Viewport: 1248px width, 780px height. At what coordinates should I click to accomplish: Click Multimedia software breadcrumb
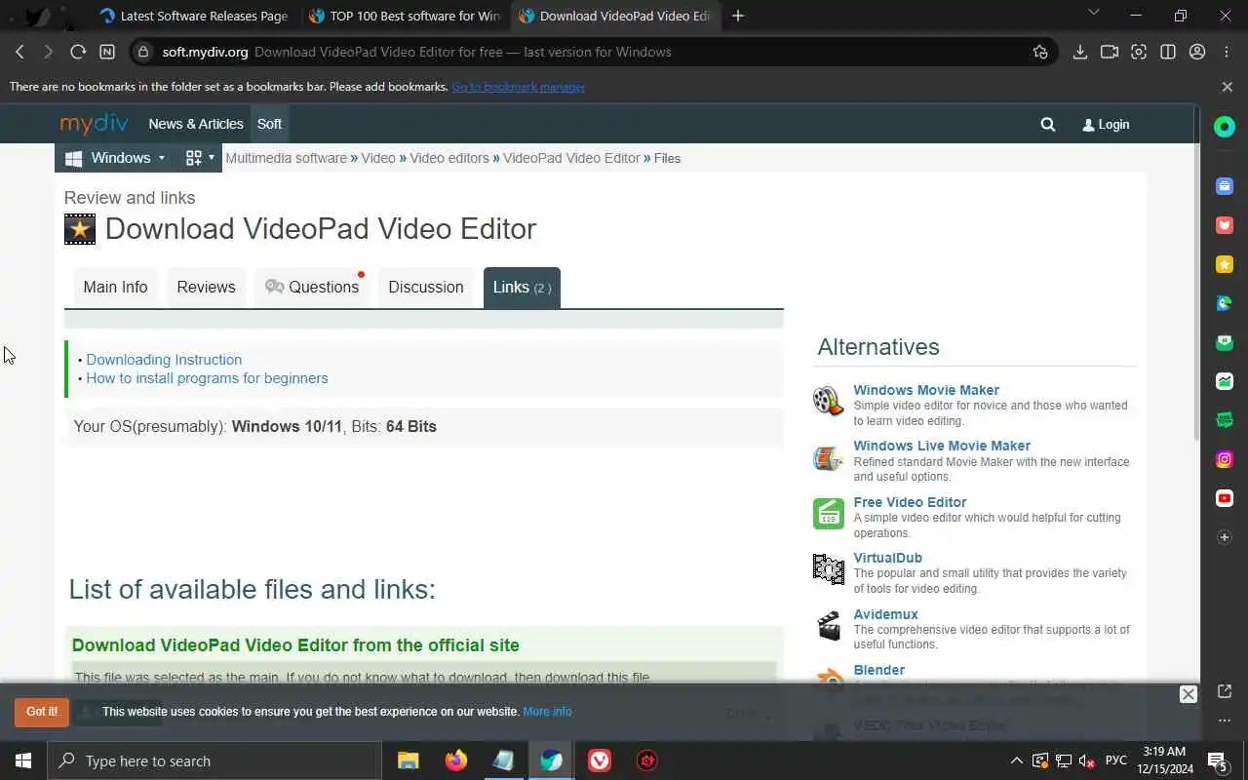286,158
